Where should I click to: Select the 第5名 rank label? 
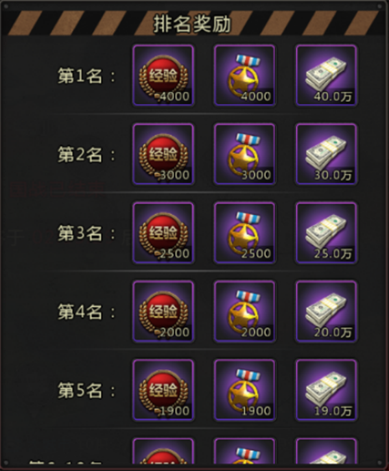pyautogui.click(x=80, y=391)
